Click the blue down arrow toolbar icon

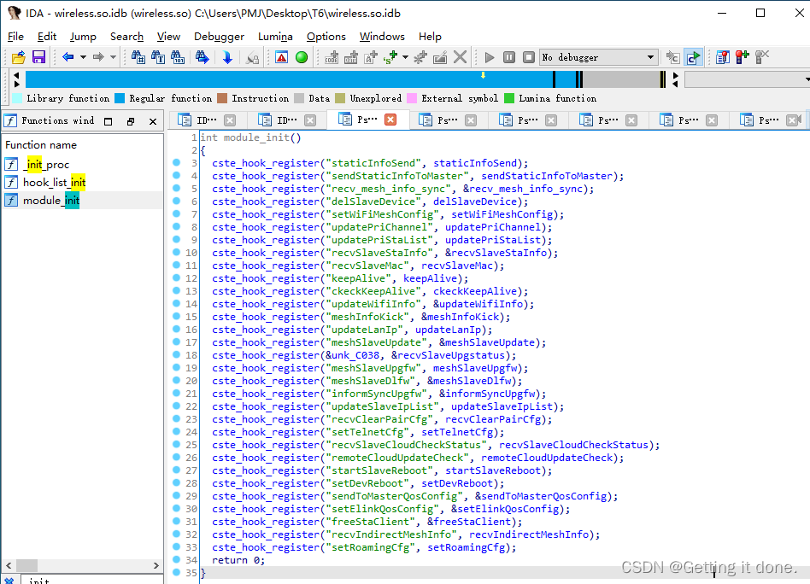(227, 57)
